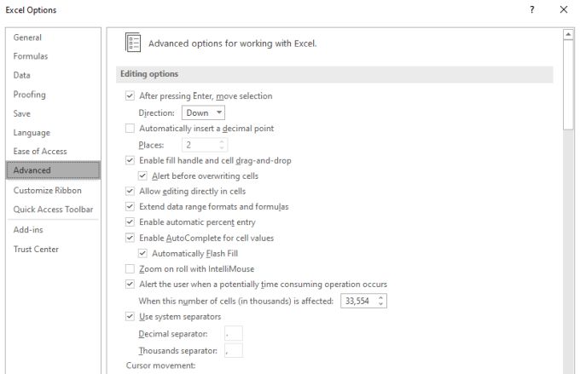Open the Proofing options page
This screenshot has width=580, height=374.
[x=30, y=95]
